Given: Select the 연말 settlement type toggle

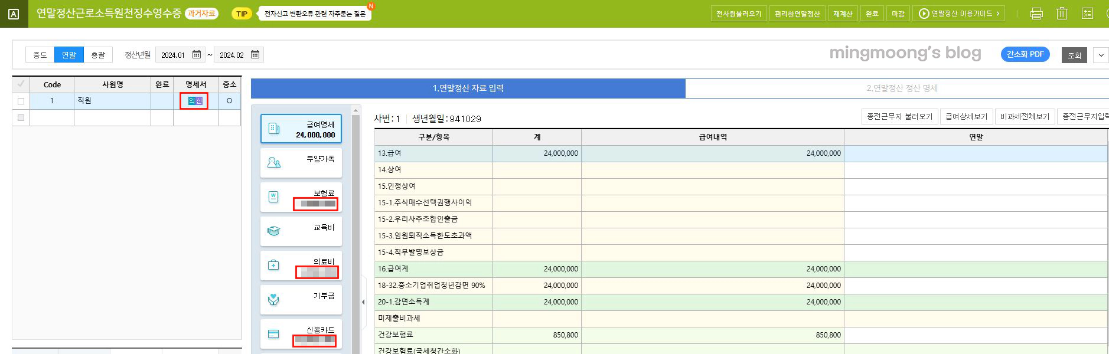Looking at the screenshot, I should tap(69, 55).
